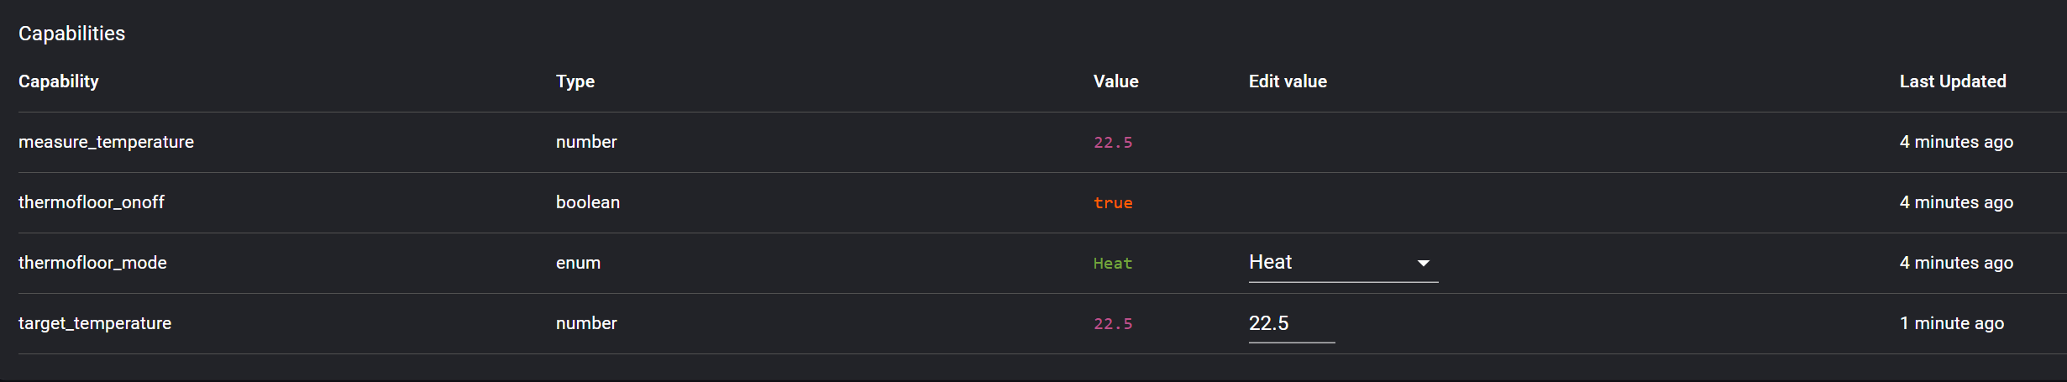This screenshot has height=382, width=2067.
Task: Click the enum type label
Action: (578, 263)
